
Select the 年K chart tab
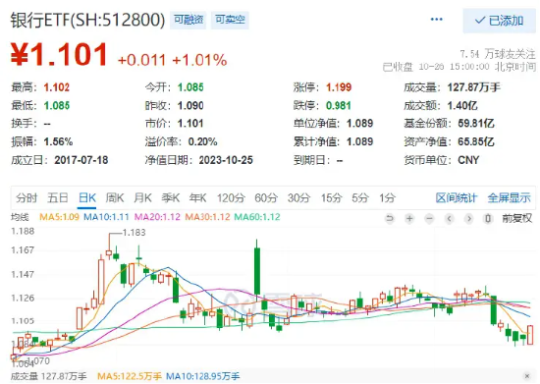[197, 198]
